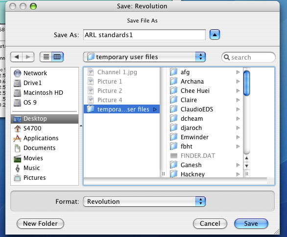
Task: Select the Archana folder
Action: (205, 82)
